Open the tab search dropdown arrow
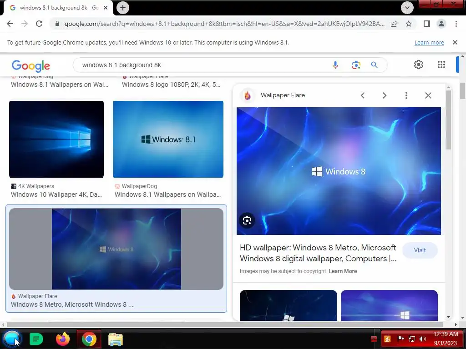 click(407, 8)
